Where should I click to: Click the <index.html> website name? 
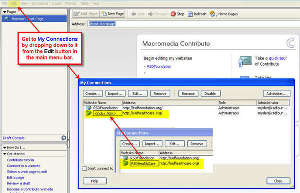click(107, 113)
